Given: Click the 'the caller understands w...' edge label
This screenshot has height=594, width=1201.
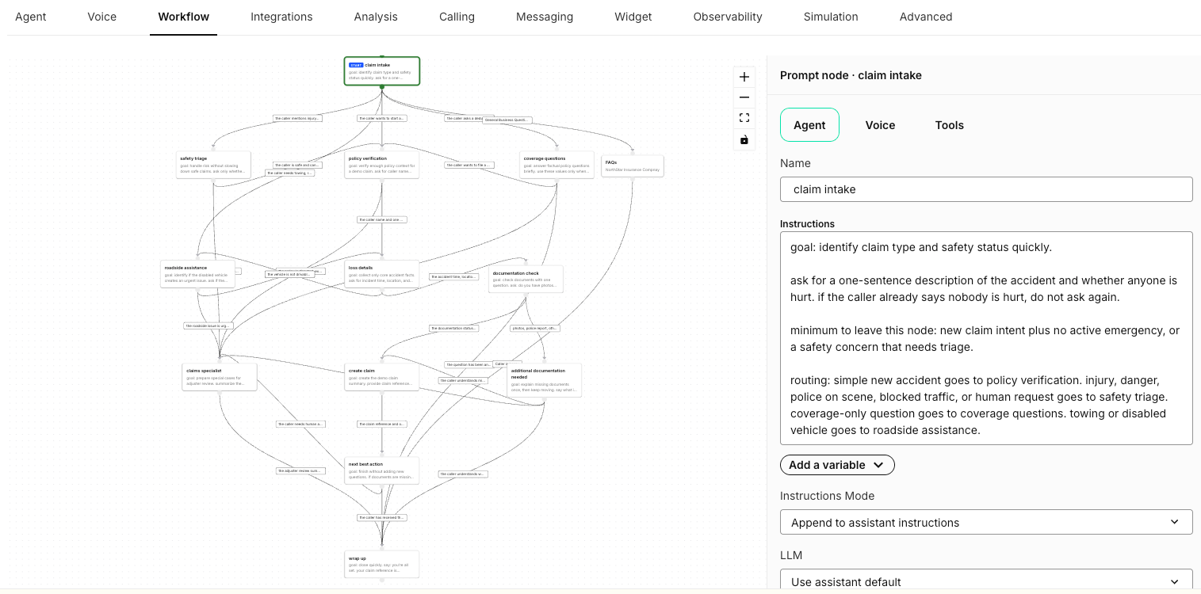Looking at the screenshot, I should [x=463, y=474].
